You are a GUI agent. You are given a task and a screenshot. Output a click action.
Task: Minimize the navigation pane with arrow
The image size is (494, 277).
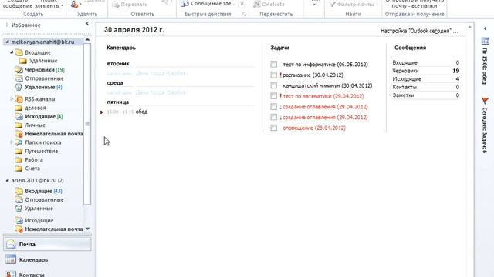point(87,24)
